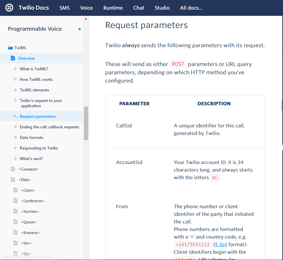Click the DESCRIPTION column header
This screenshot has width=283, height=260.
click(214, 104)
